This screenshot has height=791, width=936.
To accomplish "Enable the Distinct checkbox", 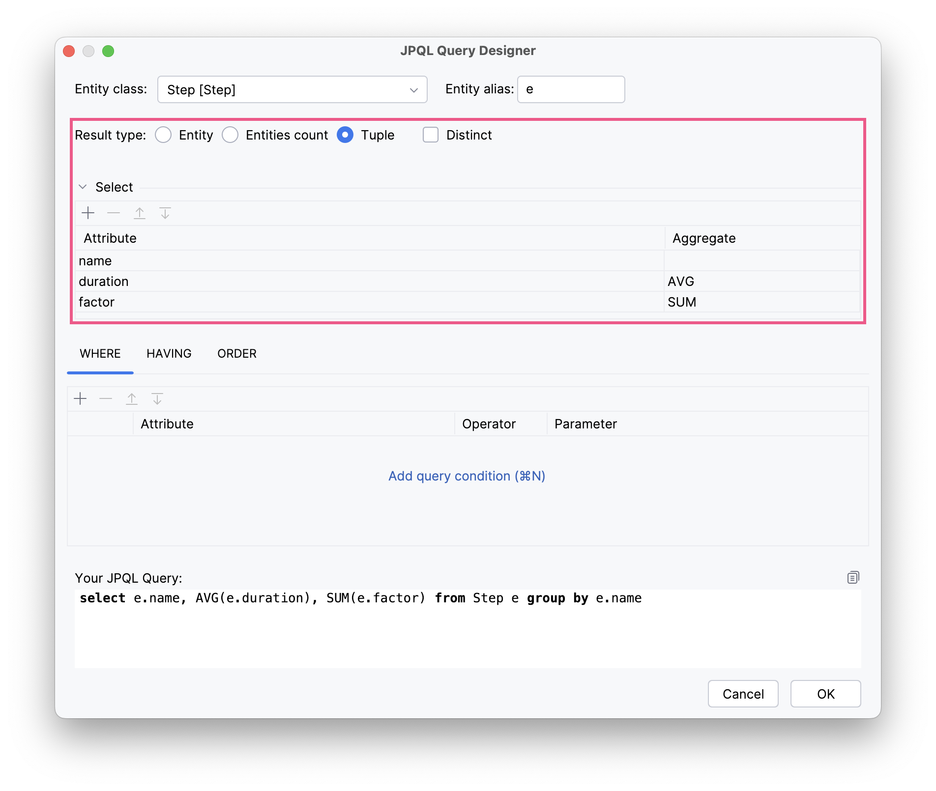I will click(430, 135).
